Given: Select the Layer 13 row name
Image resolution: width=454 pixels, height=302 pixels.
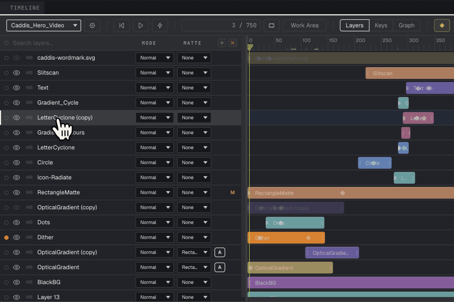Looking at the screenshot, I should tap(49, 297).
